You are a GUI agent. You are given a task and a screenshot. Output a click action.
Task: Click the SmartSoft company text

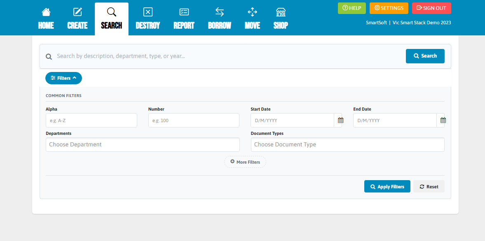coord(377,23)
